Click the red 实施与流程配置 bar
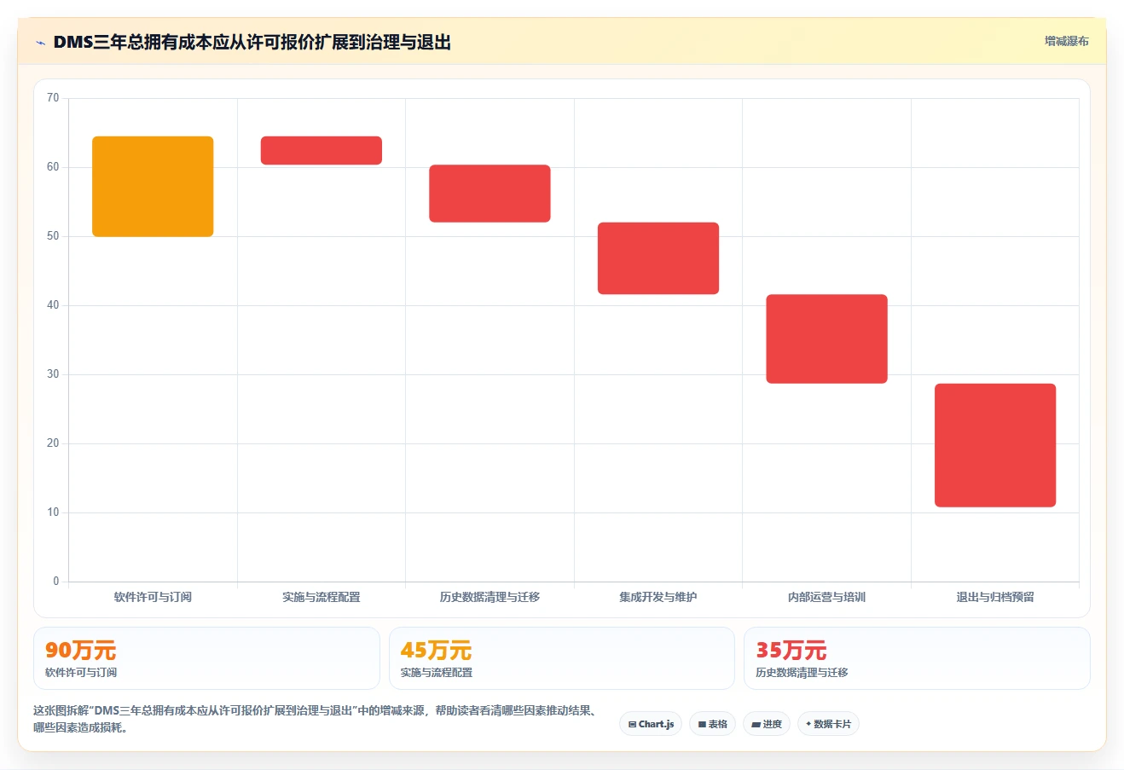 (322, 150)
